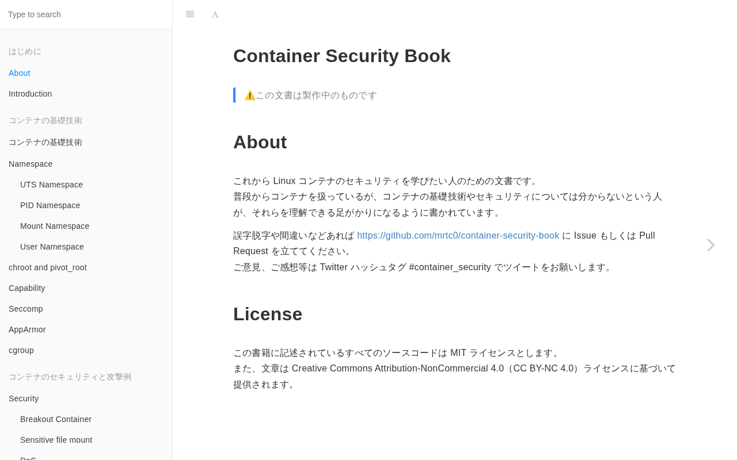Viewport: 737px width, 460px height.
Task: Open the Introduction chapter
Action: (x=31, y=94)
